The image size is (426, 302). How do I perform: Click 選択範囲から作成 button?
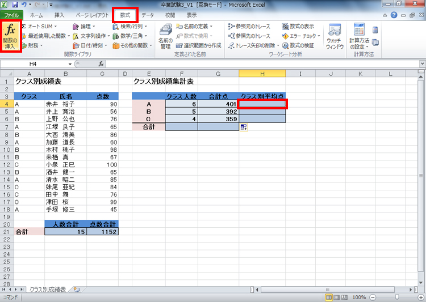(199, 45)
